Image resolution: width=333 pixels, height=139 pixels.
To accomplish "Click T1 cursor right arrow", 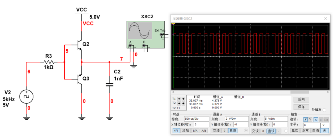I will point(183,99).
